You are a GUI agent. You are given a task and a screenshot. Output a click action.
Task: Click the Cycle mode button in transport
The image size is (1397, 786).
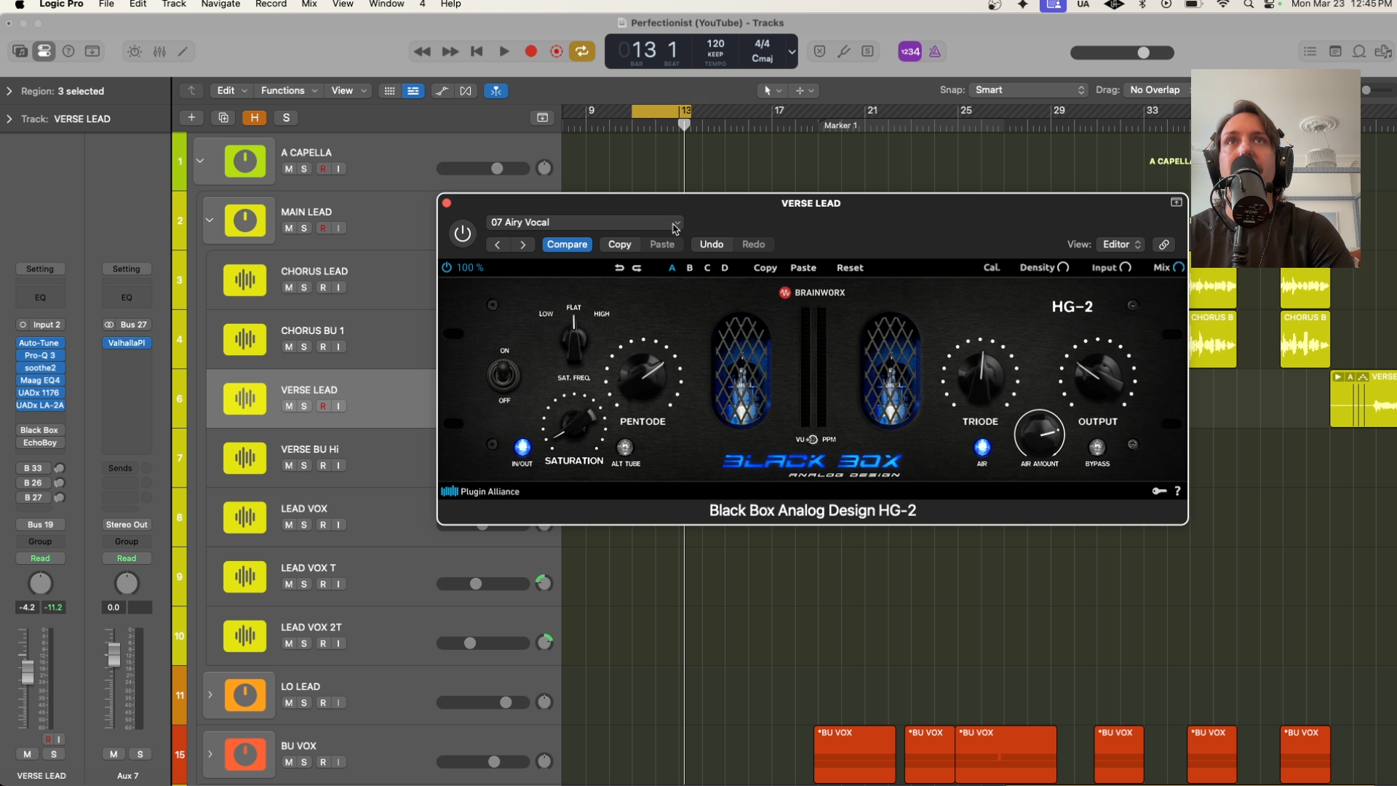(x=582, y=52)
